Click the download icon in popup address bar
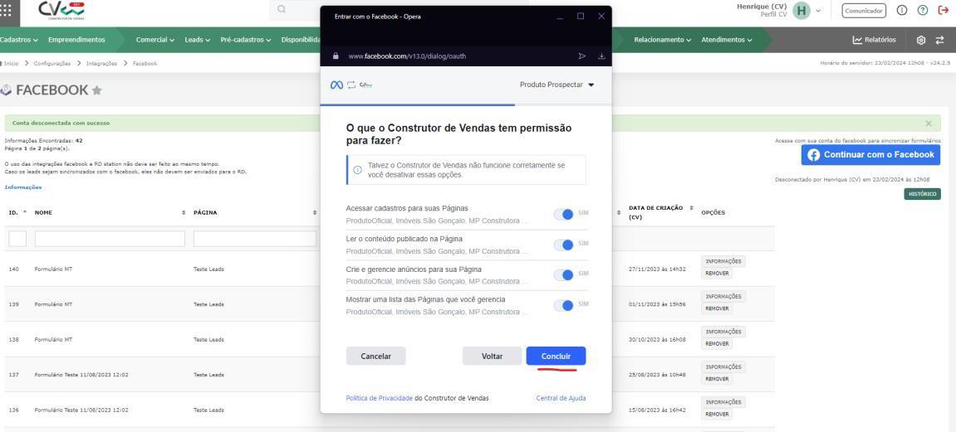 pyautogui.click(x=602, y=56)
